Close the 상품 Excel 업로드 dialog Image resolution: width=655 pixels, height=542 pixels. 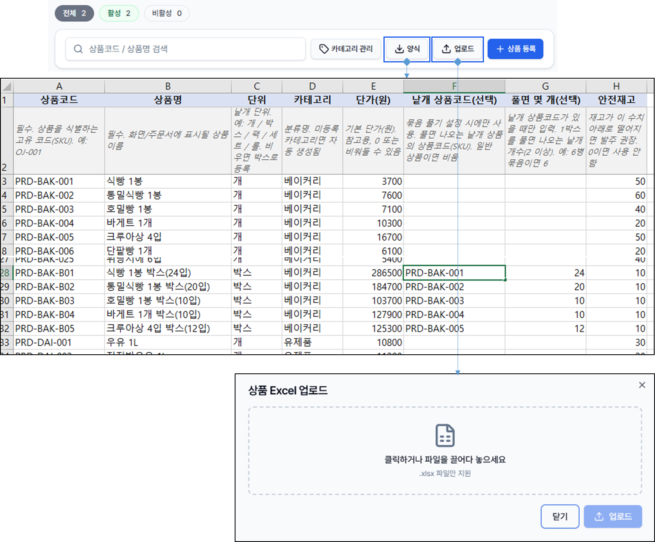pyautogui.click(x=642, y=385)
